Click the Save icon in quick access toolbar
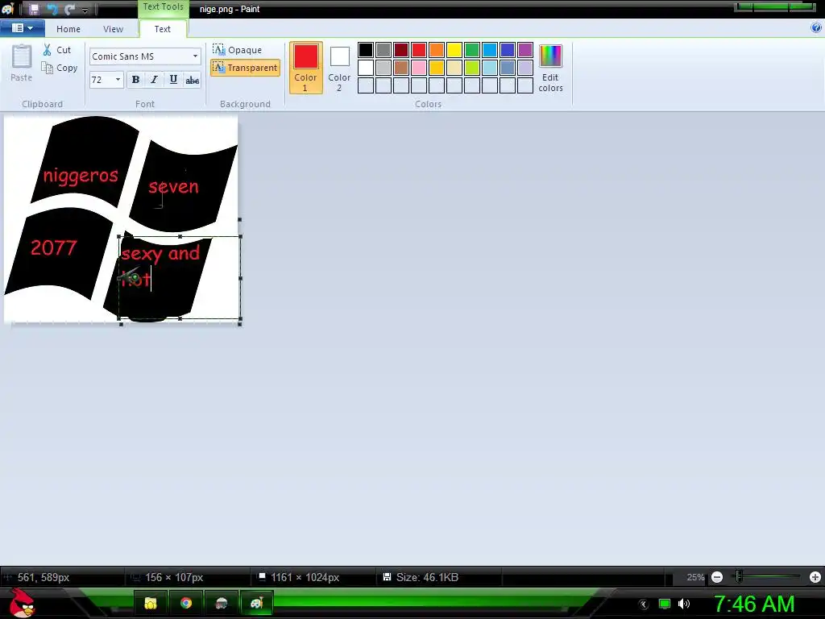The width and height of the screenshot is (825, 619). point(34,9)
